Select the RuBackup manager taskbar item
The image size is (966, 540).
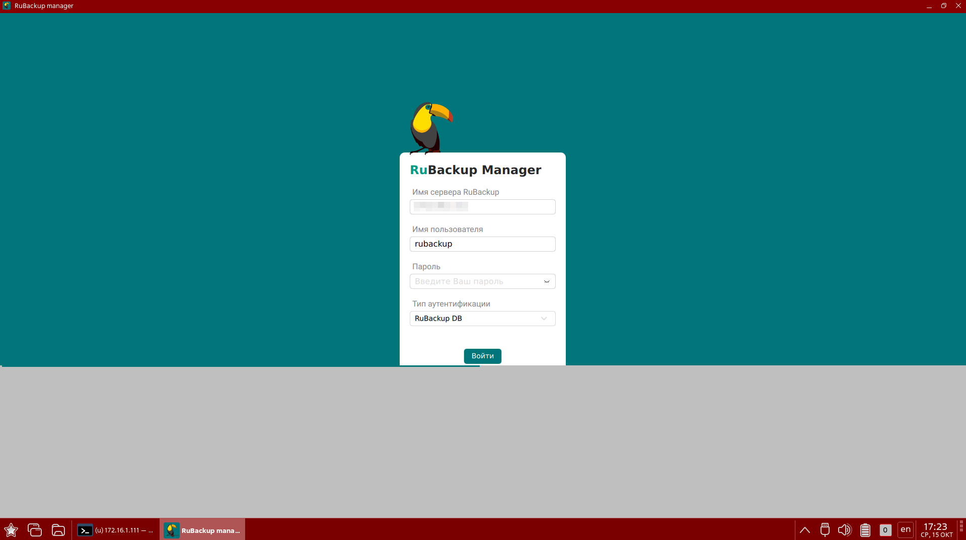(202, 530)
